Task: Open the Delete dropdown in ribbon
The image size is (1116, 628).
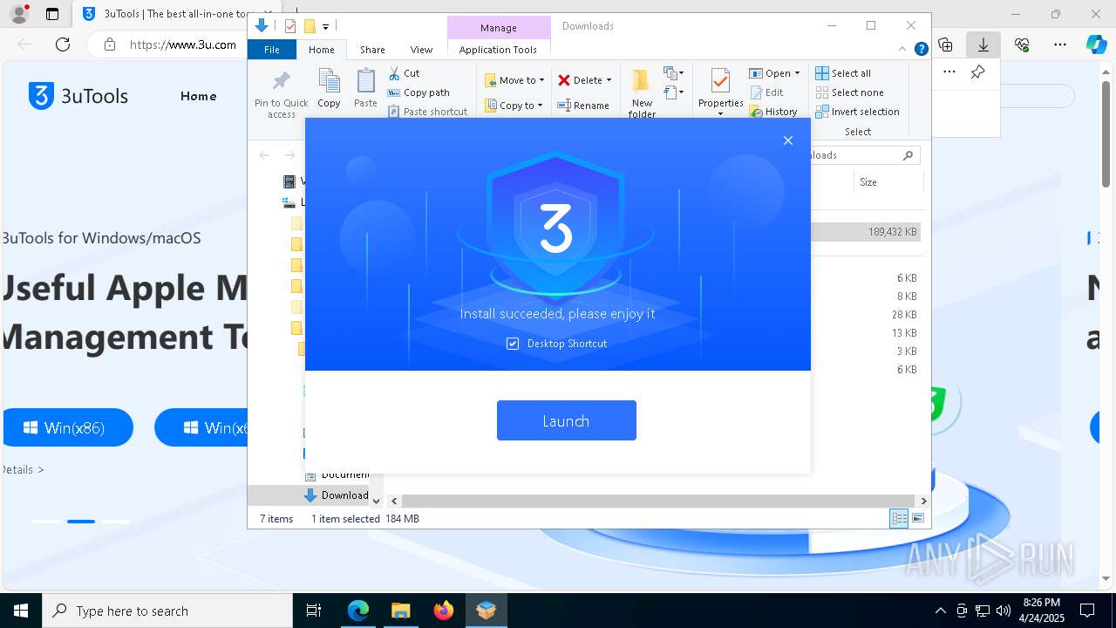Action: coord(584,80)
